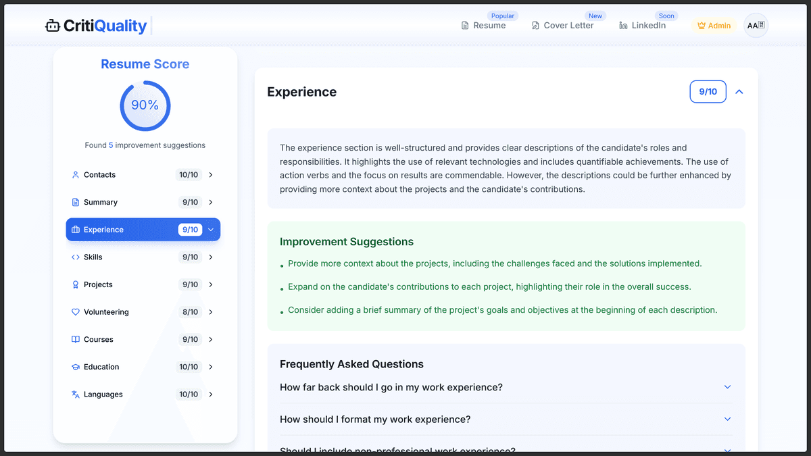This screenshot has height=456, width=811.
Task: Click the 'Soon' tag above LinkedIn
Action: (666, 16)
